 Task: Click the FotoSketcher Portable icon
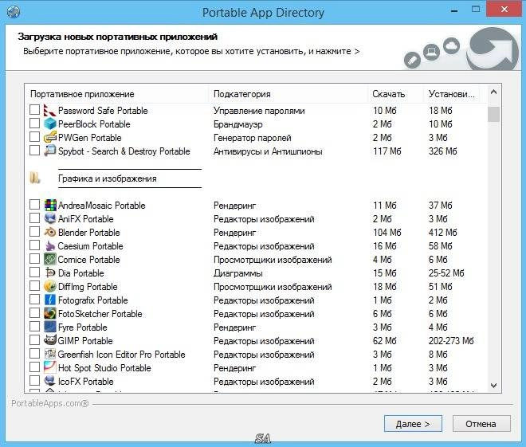point(50,313)
